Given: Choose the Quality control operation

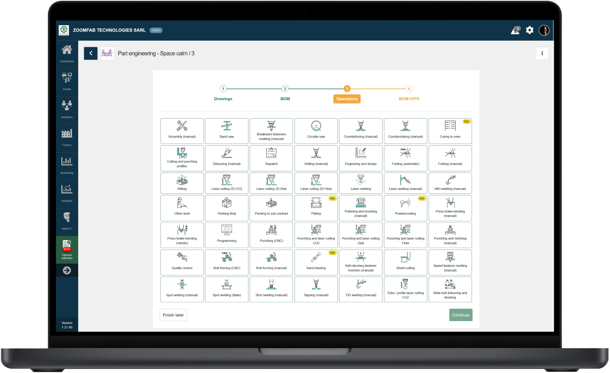Looking at the screenshot, I should coord(182,262).
